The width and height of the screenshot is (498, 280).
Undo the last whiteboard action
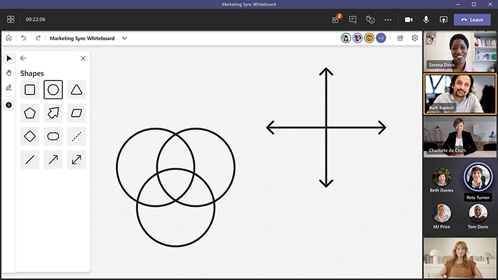click(x=24, y=38)
